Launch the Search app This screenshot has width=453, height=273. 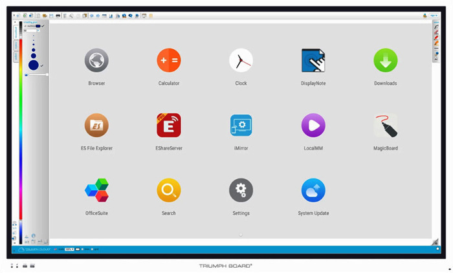click(x=169, y=190)
